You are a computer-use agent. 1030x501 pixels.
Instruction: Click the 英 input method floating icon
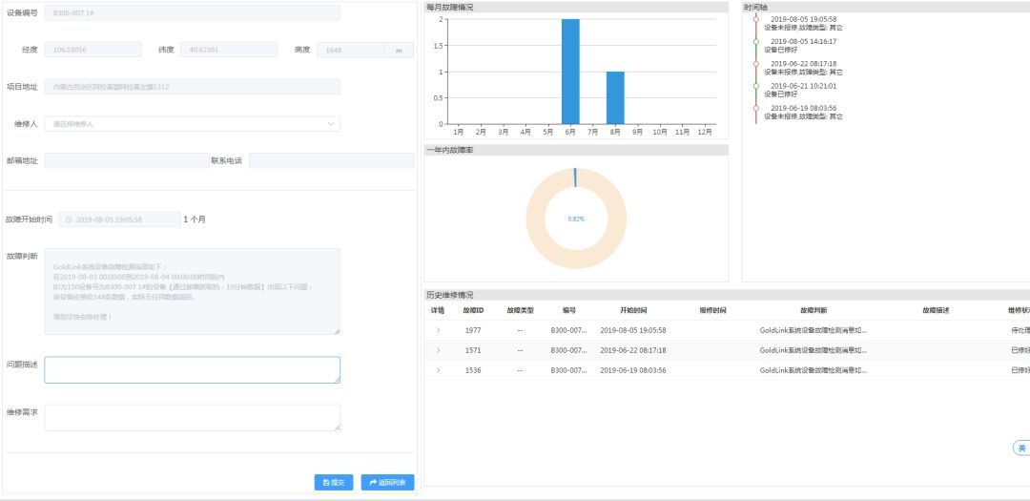1020,448
